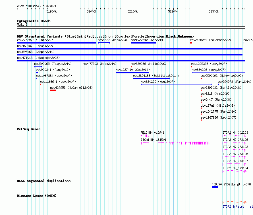Viewport: 253px width, 215px height.
Task: Click nsv830295 (Wong2007) label
Action: 158,82
